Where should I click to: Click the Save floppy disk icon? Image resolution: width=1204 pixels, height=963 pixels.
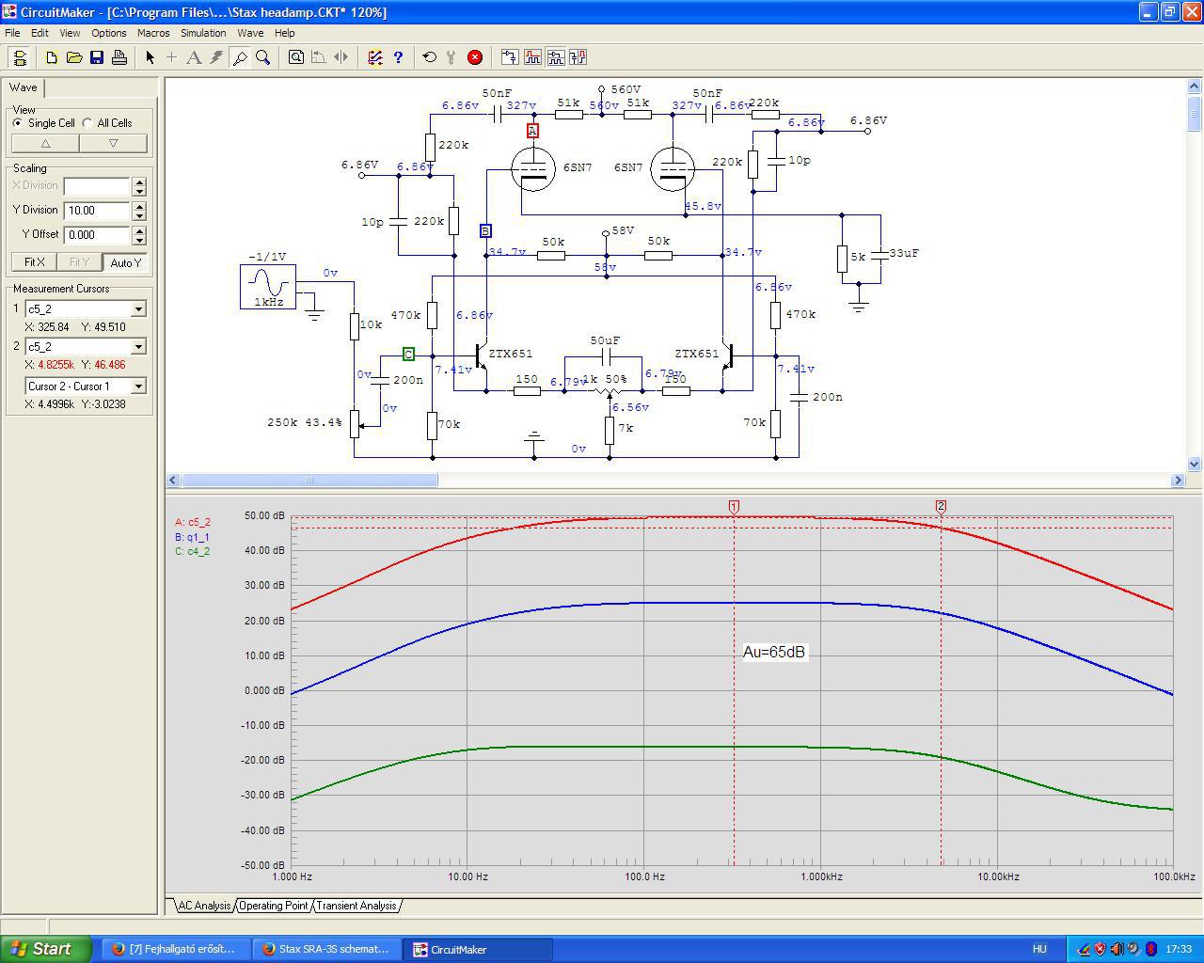[x=97, y=57]
